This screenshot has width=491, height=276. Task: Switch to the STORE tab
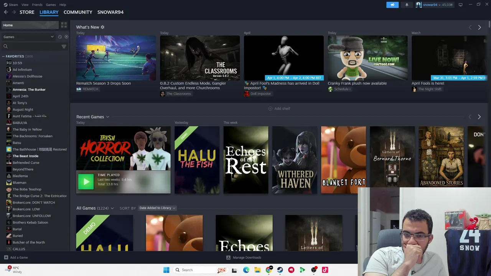pos(27,12)
